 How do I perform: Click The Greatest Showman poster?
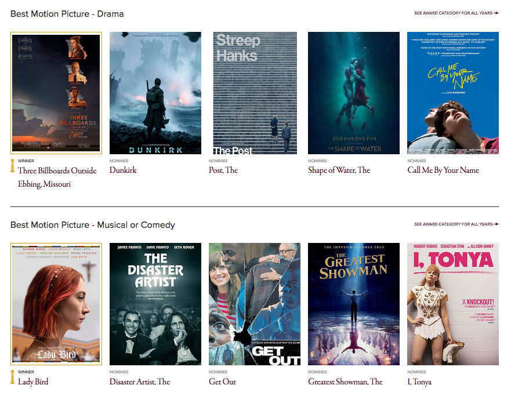[354, 304]
